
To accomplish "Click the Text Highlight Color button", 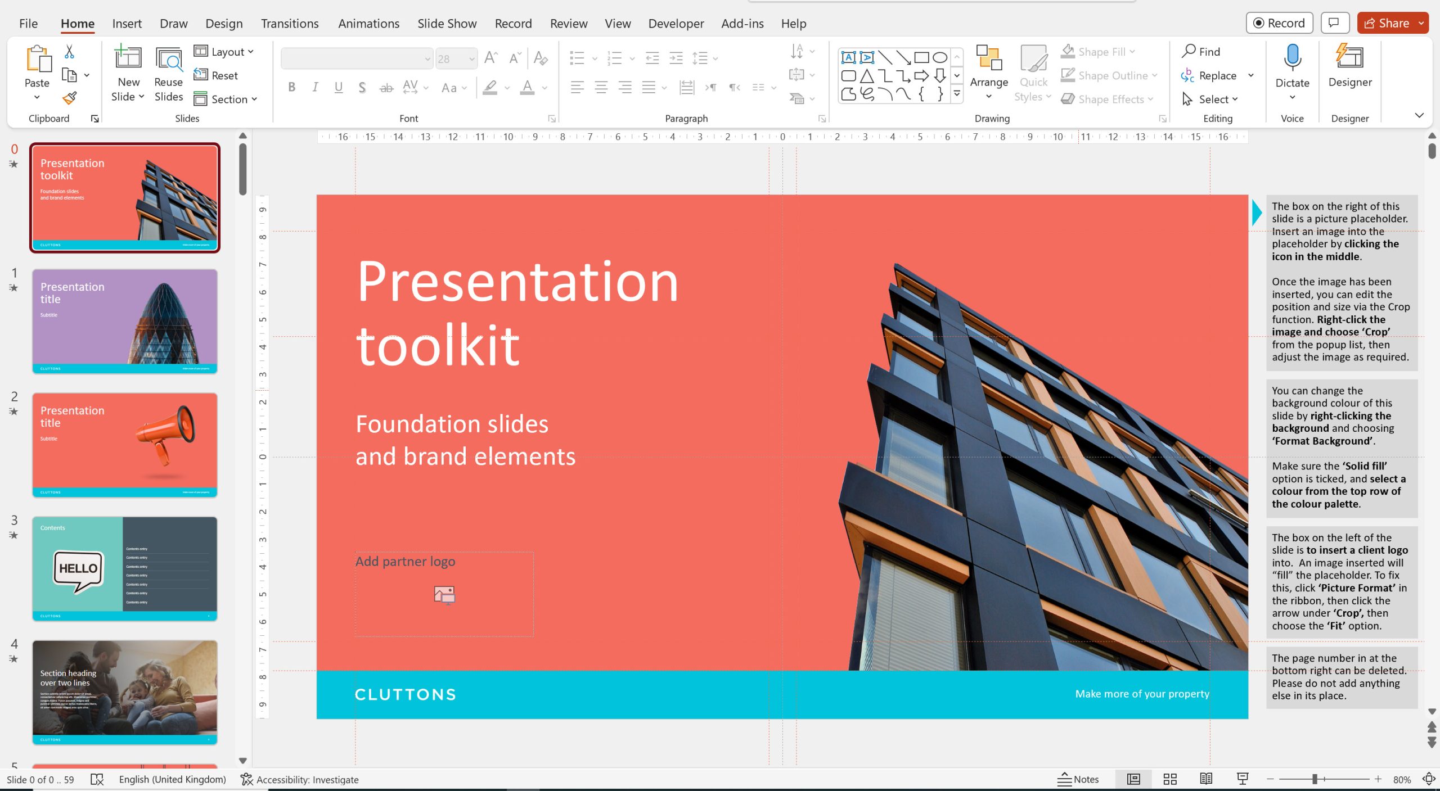I will 490,88.
